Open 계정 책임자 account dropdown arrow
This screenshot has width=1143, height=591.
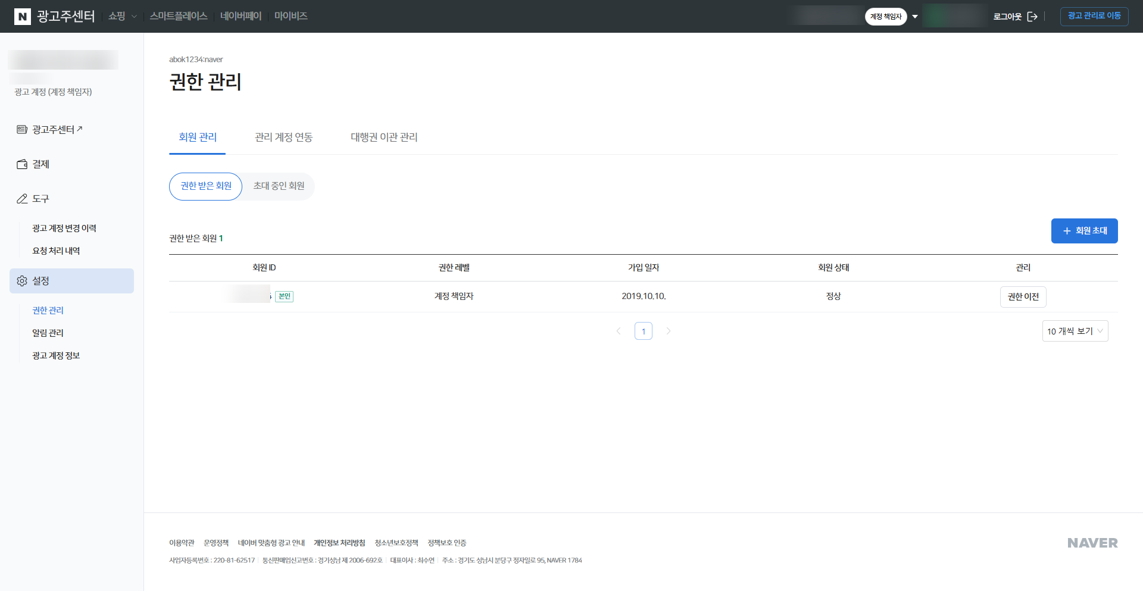click(x=915, y=17)
